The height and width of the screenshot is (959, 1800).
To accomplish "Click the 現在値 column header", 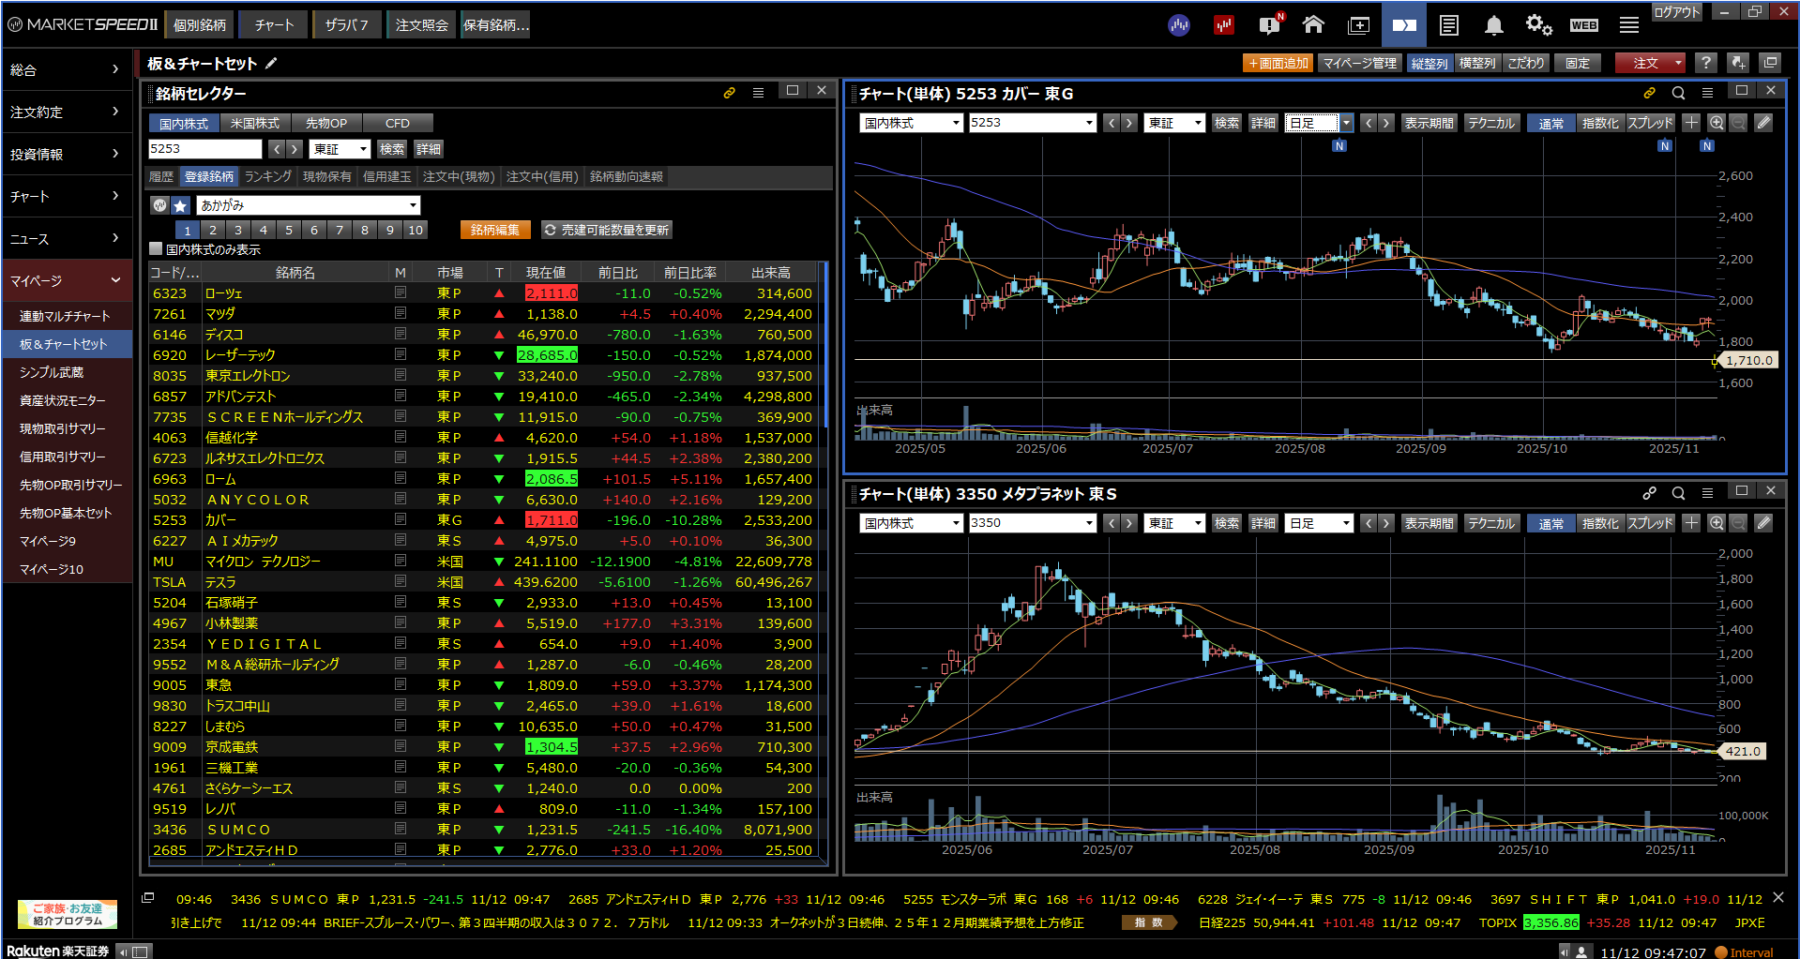I will [x=545, y=273].
